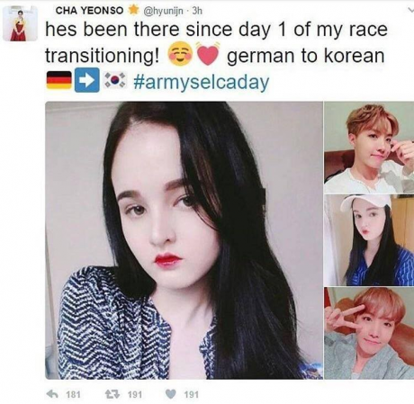Open CHA YEONSO profile avatar
The image size is (414, 404).
20,23
